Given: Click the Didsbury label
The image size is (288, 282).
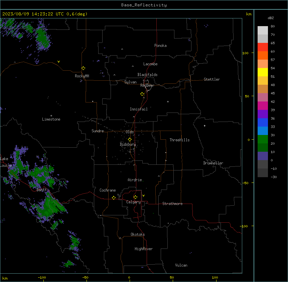Looking at the screenshot, I should (x=128, y=144).
